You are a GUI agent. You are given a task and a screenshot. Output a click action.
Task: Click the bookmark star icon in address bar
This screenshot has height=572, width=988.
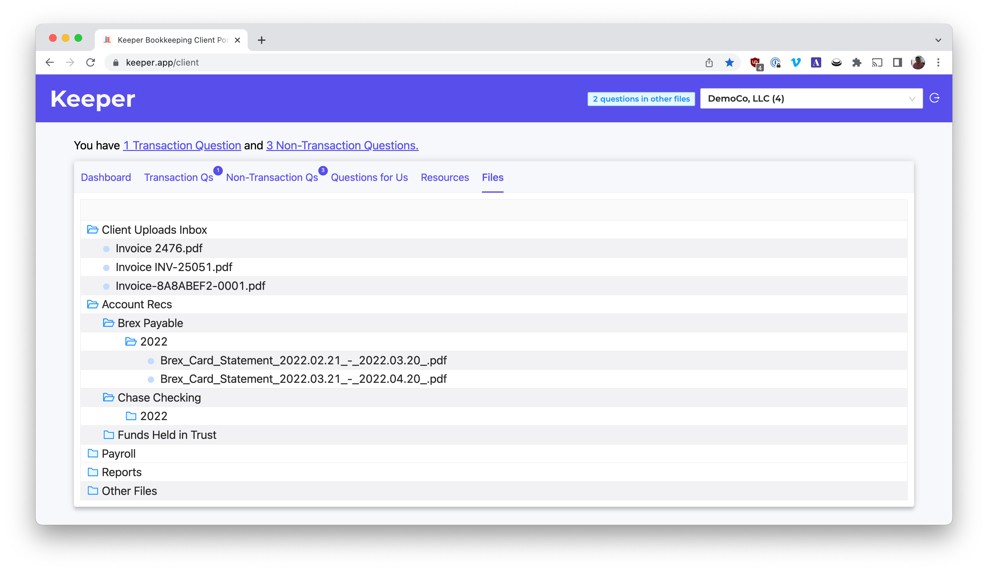click(730, 62)
